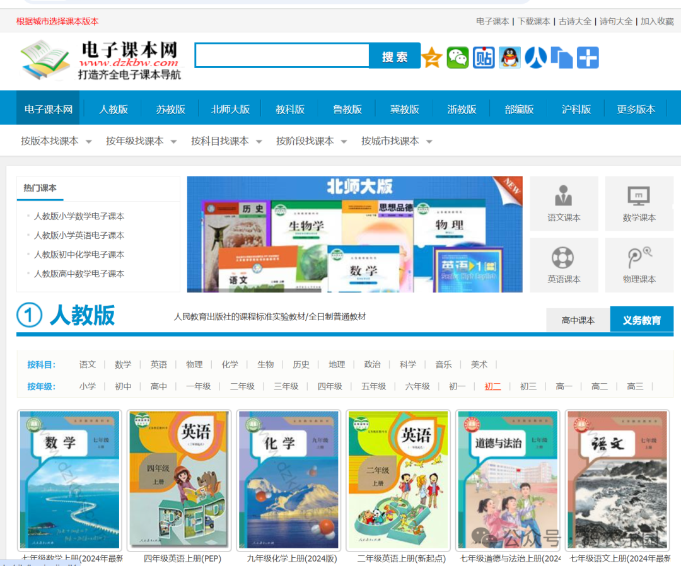Image resolution: width=681 pixels, height=566 pixels.
Task: Share with the QQ penguin icon
Action: (510, 57)
